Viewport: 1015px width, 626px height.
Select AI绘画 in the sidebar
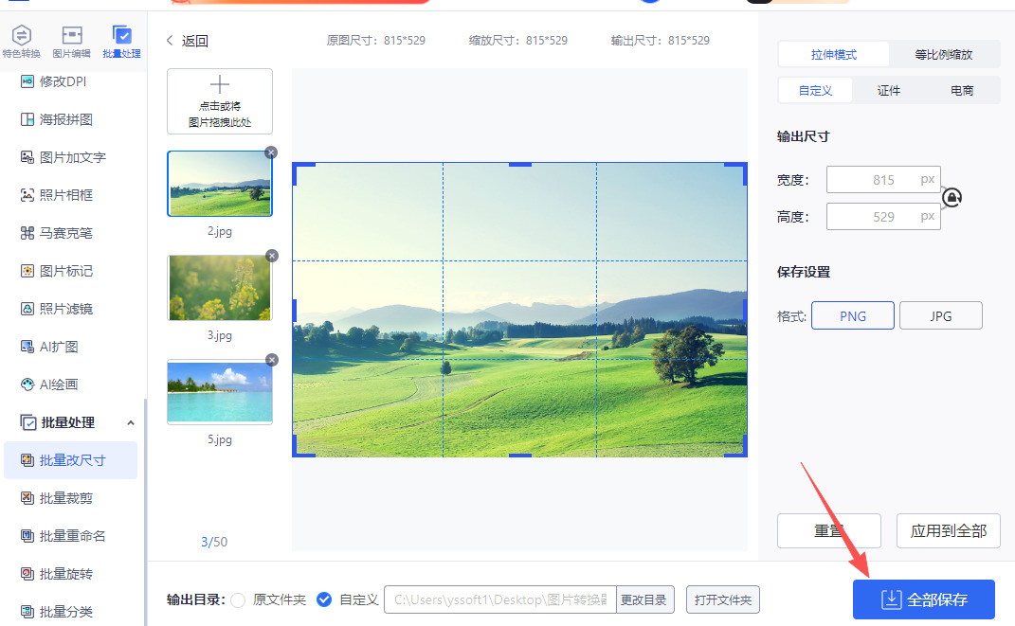point(50,385)
